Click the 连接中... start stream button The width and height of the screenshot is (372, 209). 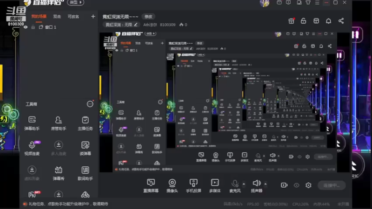[x=332, y=185]
